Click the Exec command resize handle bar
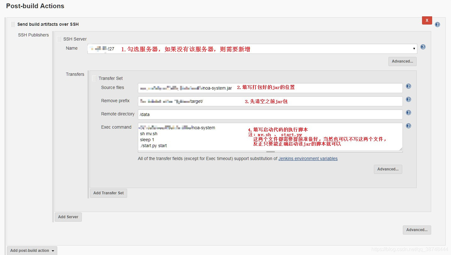This screenshot has height=255, width=451. 270,152
